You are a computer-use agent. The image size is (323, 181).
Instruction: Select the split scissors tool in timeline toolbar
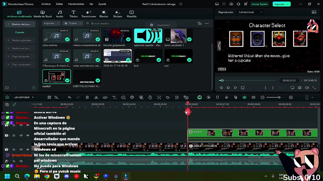(x=96, y=97)
